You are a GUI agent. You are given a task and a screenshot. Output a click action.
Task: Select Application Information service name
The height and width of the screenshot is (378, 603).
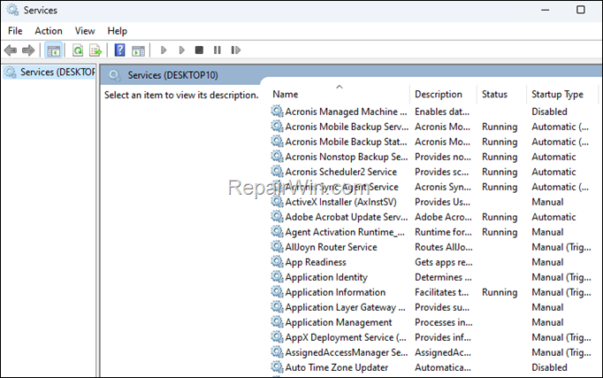[335, 292]
